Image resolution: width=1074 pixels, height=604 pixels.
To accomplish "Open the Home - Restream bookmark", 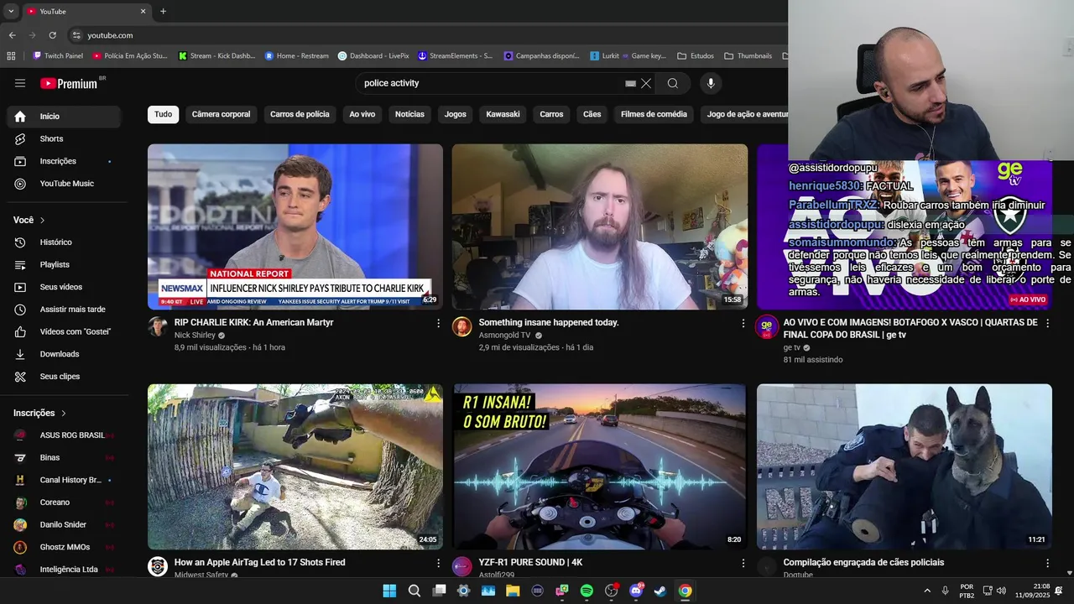I will [x=297, y=56].
